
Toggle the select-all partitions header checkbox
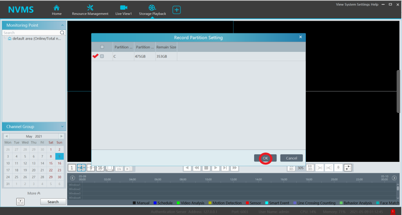[102, 47]
